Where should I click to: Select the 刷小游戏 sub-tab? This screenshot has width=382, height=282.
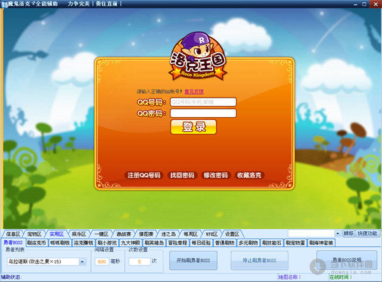coord(107,243)
